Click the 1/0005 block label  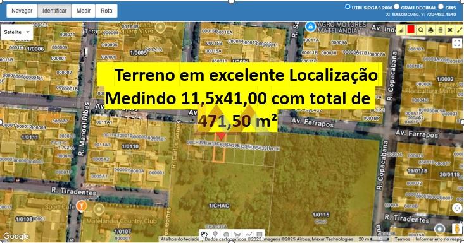coord(139,53)
